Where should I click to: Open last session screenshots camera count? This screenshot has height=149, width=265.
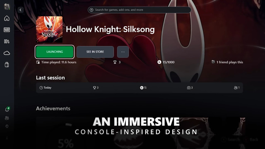tap(190, 88)
